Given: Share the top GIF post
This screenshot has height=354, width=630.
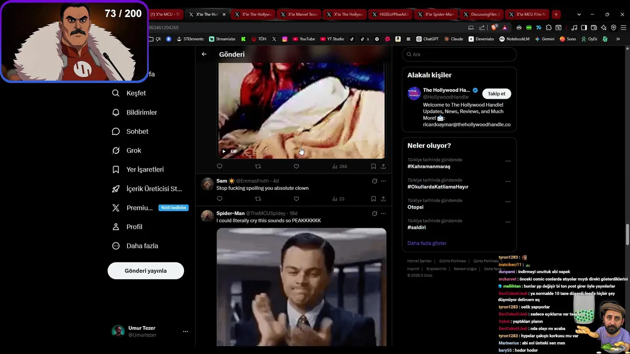Looking at the screenshot, I should pos(383,166).
